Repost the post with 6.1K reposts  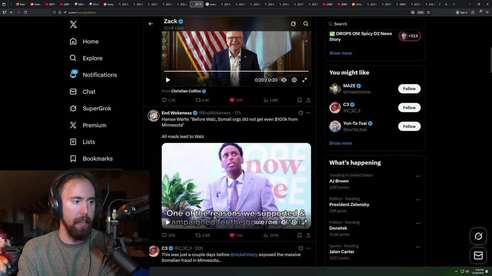(x=202, y=100)
